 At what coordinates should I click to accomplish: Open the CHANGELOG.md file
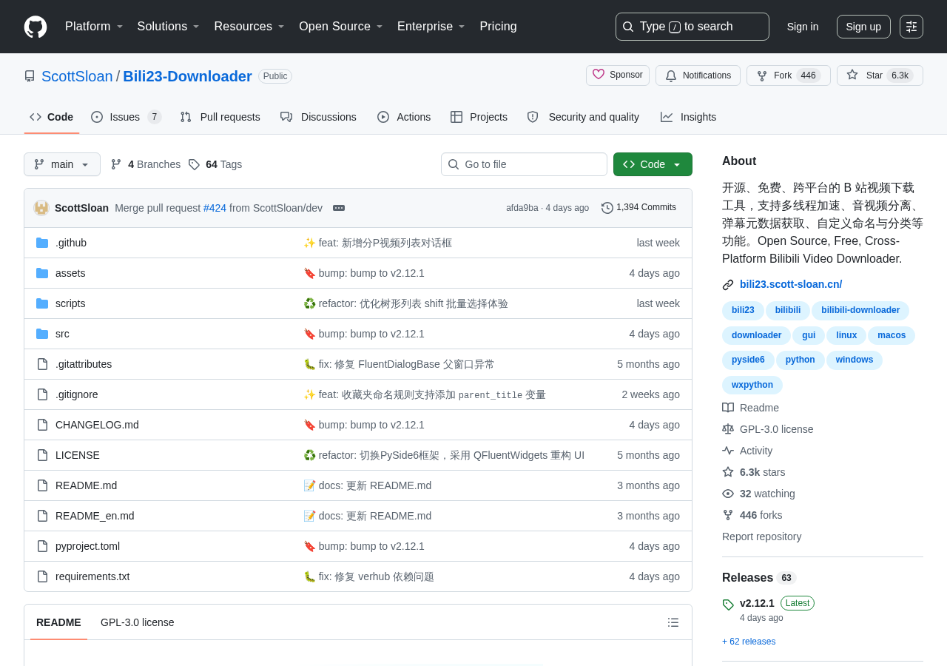point(97,425)
